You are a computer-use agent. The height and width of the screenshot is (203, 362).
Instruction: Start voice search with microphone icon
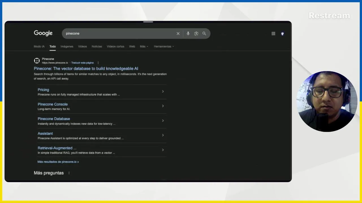[x=188, y=34]
